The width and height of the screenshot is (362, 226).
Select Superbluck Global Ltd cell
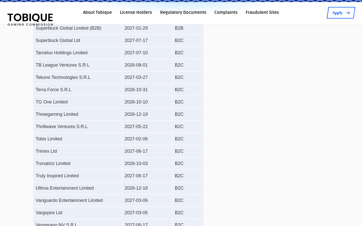(77, 40)
